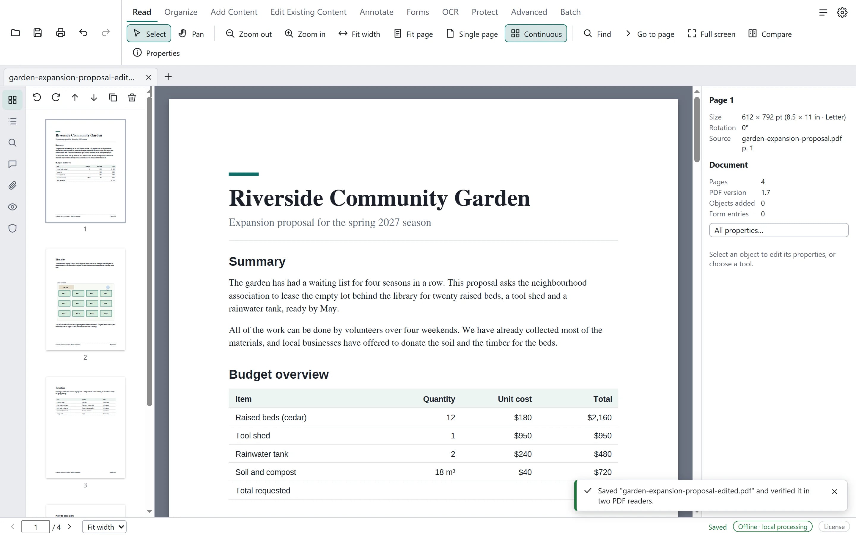Image resolution: width=856 pixels, height=535 pixels.
Task: Rotate page clockwise in thumbnail toolbar
Action: click(x=56, y=97)
